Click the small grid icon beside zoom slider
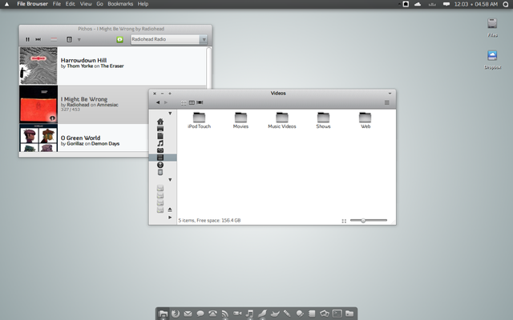 [x=344, y=221]
